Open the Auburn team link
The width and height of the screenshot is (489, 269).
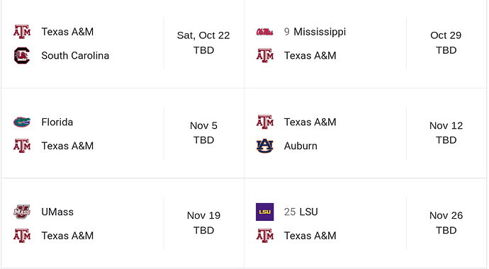(x=300, y=146)
